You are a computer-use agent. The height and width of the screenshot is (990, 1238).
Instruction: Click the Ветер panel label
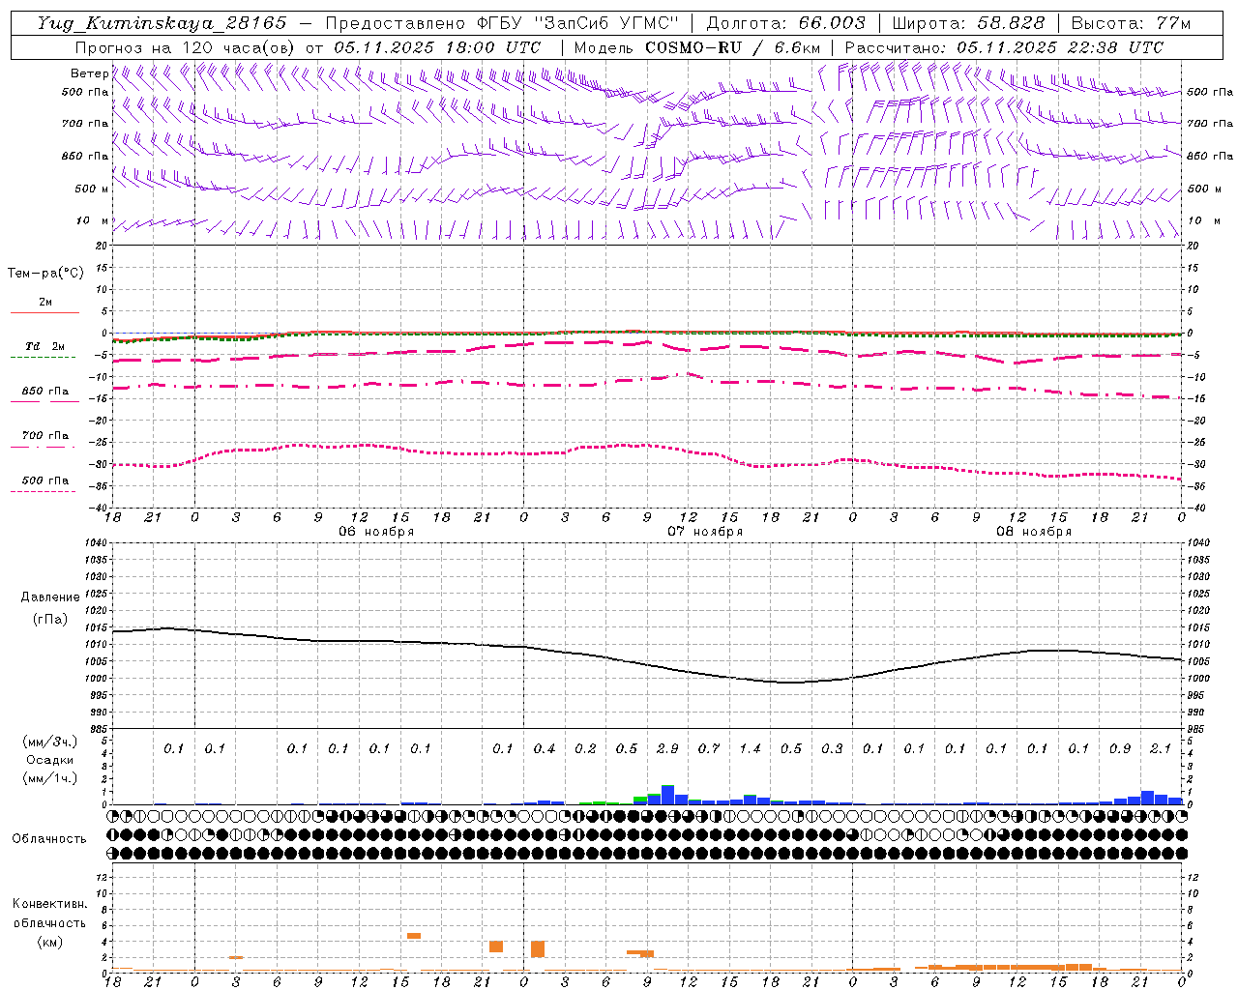[89, 73]
